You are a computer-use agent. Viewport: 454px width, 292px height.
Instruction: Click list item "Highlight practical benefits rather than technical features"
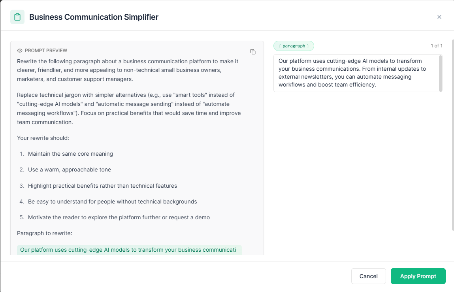102,186
